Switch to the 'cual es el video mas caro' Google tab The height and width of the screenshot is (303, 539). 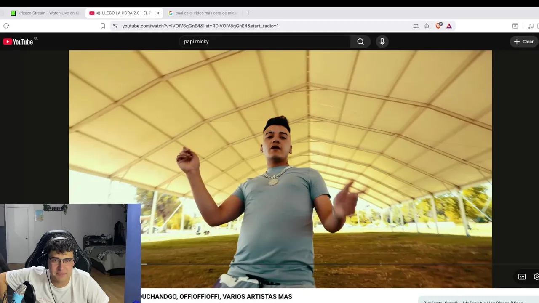(x=203, y=13)
